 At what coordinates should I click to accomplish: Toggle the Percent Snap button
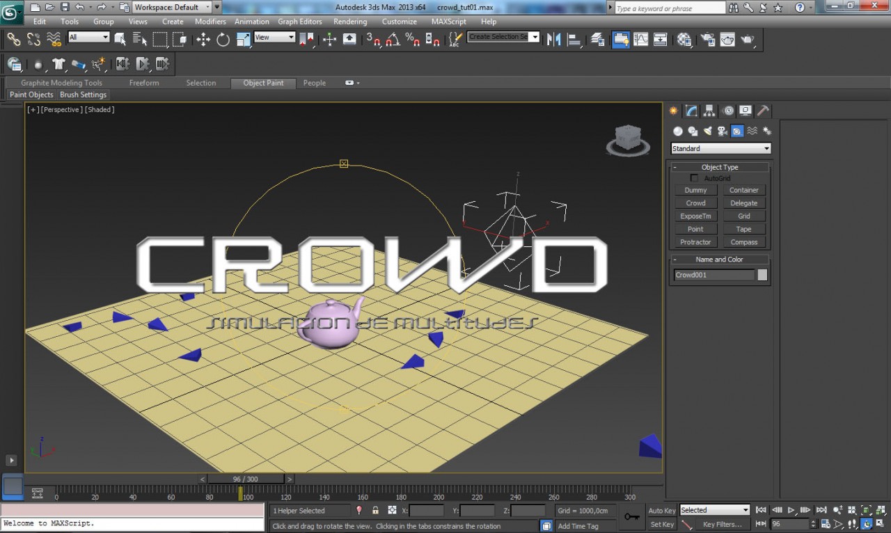[x=413, y=40]
